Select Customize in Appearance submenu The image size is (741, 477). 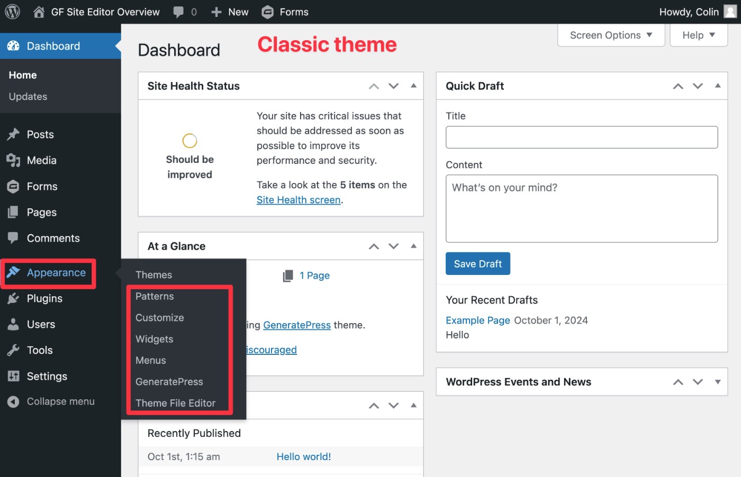tap(160, 318)
